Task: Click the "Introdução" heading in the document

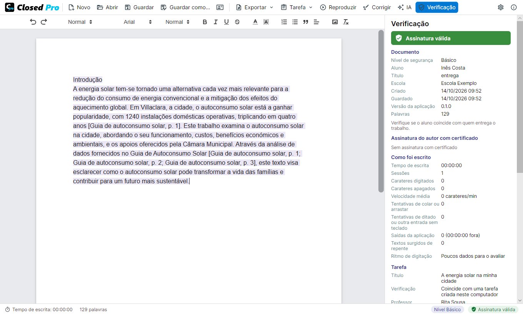Action: tap(88, 80)
